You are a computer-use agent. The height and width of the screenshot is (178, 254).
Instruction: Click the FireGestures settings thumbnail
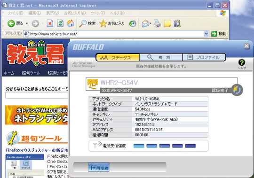(x=25, y=166)
